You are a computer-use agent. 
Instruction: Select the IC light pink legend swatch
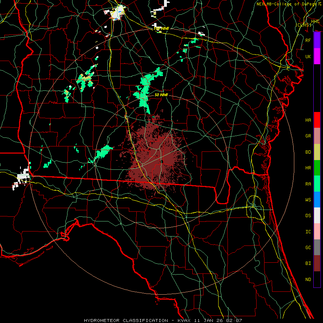317,231
